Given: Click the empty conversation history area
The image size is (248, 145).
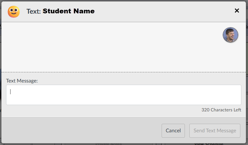Looking at the screenshot, I should tap(111, 47).
